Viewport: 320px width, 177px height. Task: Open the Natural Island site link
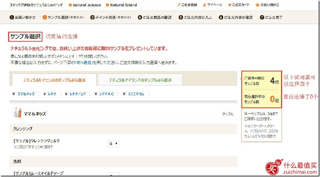coord(124,5)
